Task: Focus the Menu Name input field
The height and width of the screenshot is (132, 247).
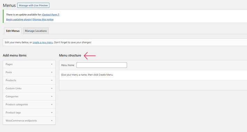Action: click(x=102, y=65)
